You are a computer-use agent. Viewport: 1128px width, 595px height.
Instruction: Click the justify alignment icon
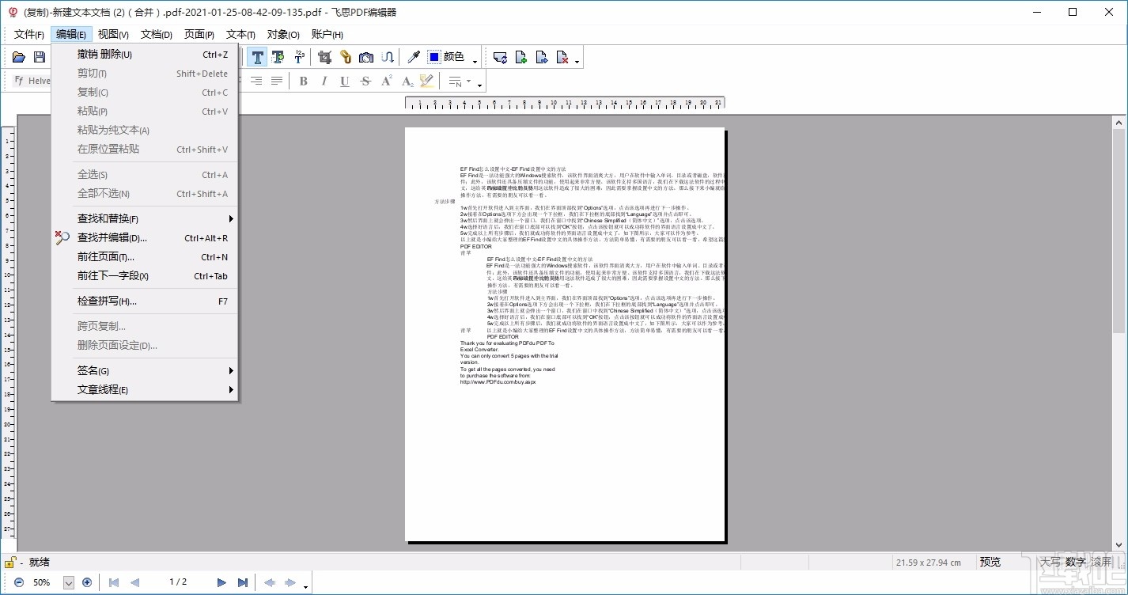click(x=277, y=81)
